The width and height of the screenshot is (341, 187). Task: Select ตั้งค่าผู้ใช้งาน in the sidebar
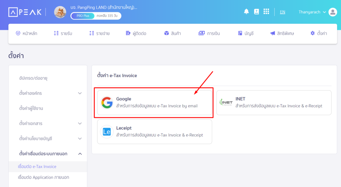pos(31,108)
